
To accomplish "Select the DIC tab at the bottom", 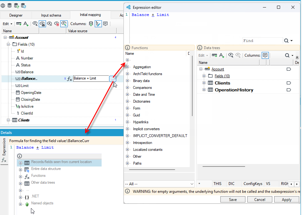I will click(x=231, y=184).
